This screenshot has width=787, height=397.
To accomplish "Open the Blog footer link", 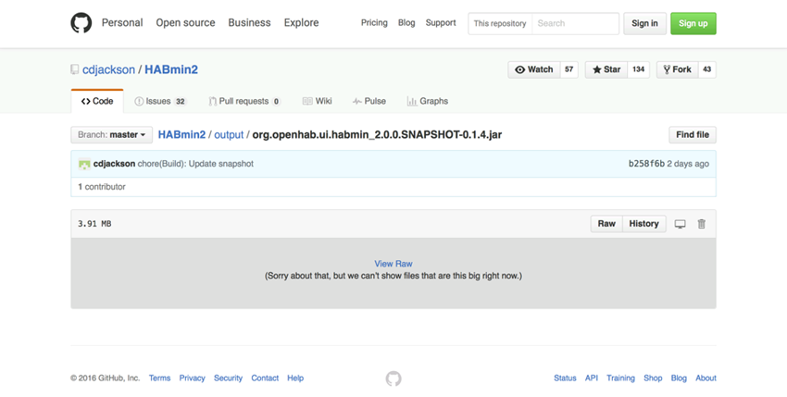I will pyautogui.click(x=679, y=378).
